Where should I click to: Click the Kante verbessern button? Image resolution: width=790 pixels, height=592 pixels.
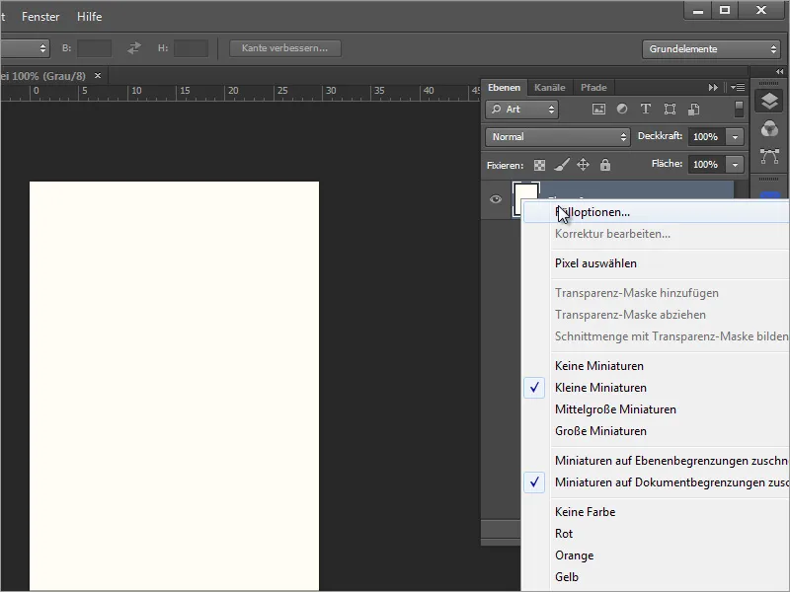(285, 48)
